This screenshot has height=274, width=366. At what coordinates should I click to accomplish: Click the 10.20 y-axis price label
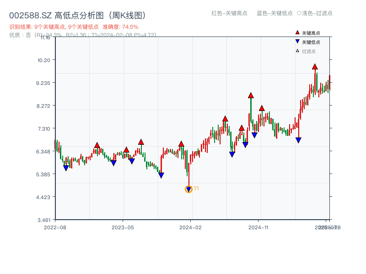coord(44,60)
